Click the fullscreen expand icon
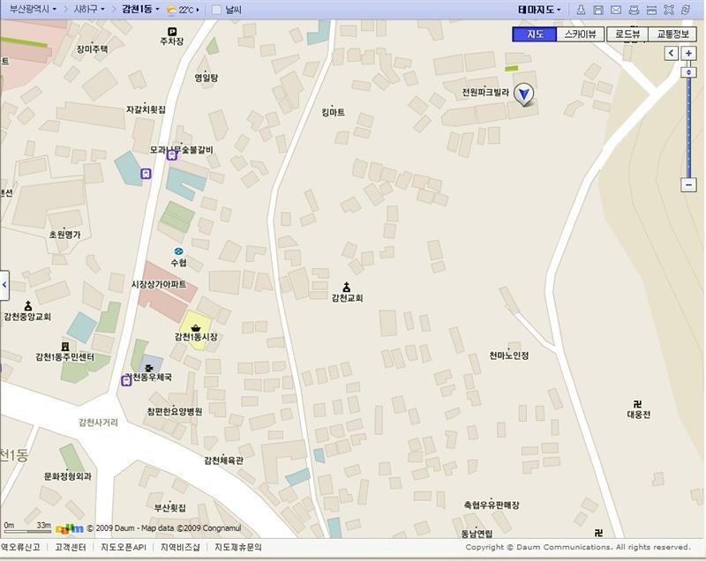 [669, 10]
